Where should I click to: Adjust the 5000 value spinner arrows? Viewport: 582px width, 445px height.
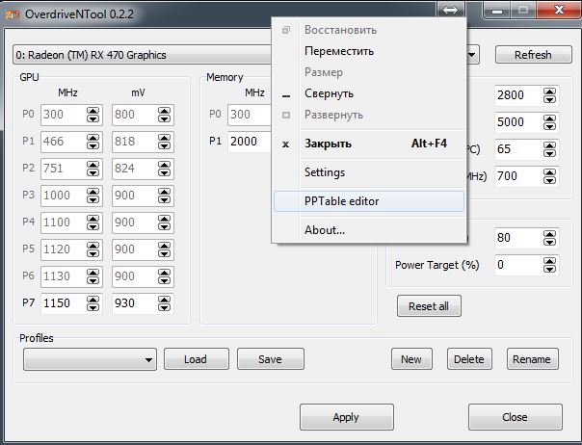coord(549,122)
